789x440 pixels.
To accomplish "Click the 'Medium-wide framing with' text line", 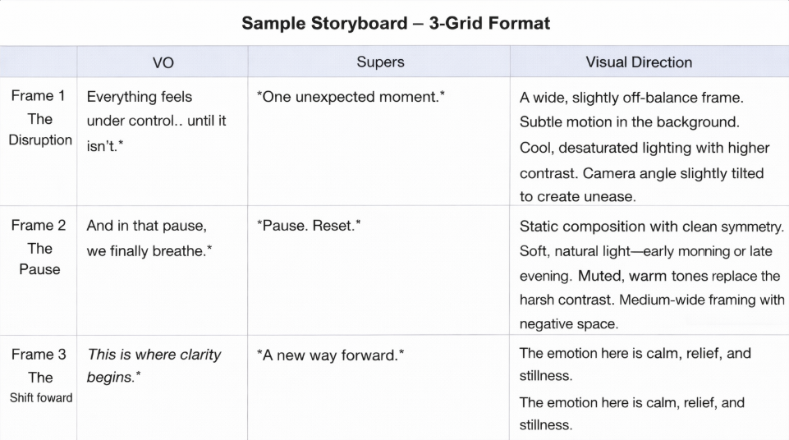I will coord(702,300).
